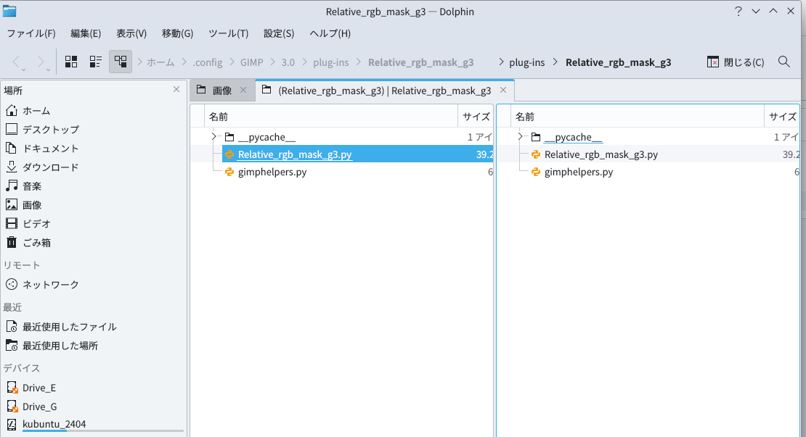Open the 表示(V) menu

click(131, 33)
